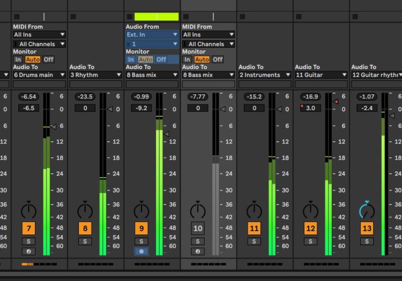The width and height of the screenshot is (402, 281).
Task: Set track 7 monitor to In
Action: (x=18, y=59)
